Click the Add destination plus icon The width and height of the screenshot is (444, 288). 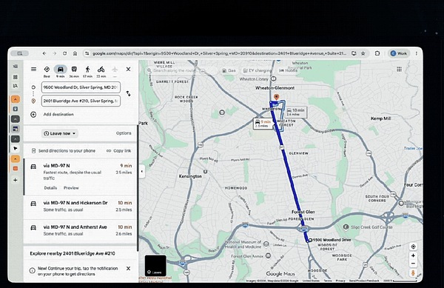33,115
